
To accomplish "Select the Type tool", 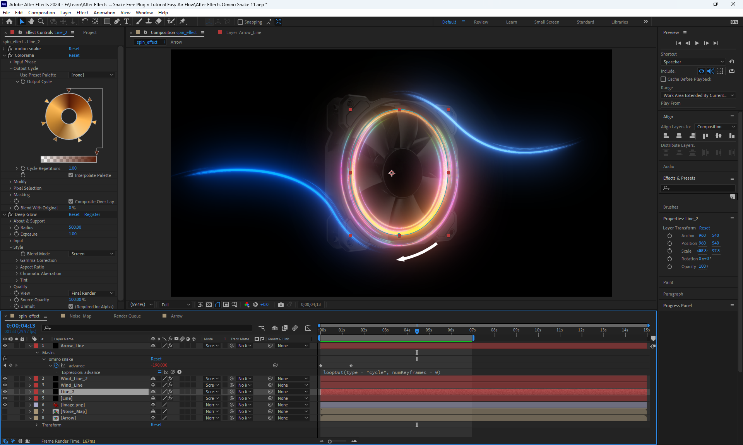I will tap(127, 22).
